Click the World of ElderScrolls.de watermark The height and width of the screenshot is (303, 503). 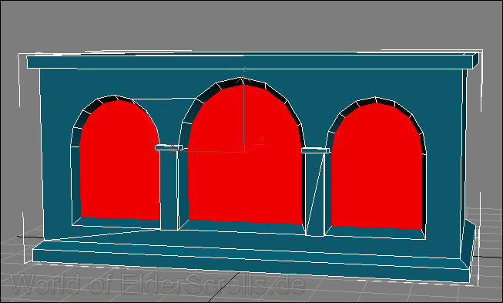157,284
